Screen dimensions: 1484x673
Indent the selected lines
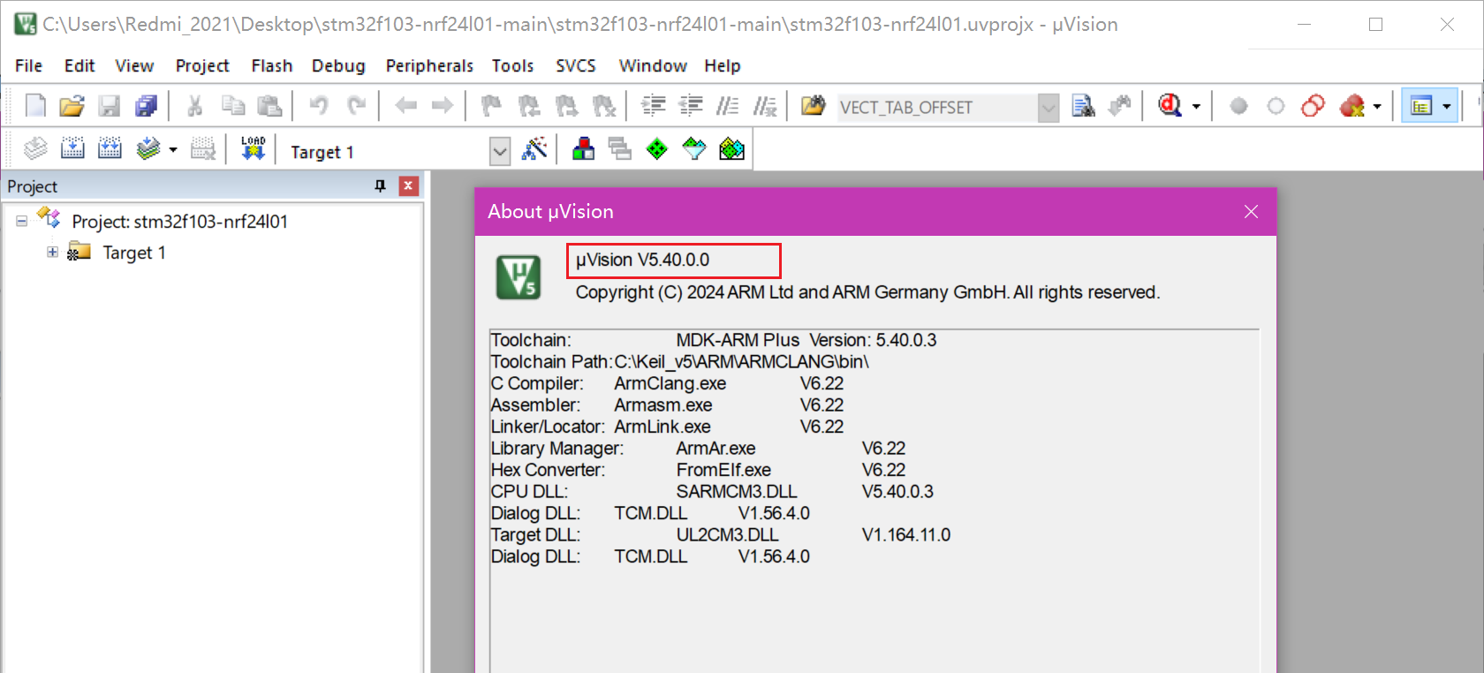[x=654, y=106]
